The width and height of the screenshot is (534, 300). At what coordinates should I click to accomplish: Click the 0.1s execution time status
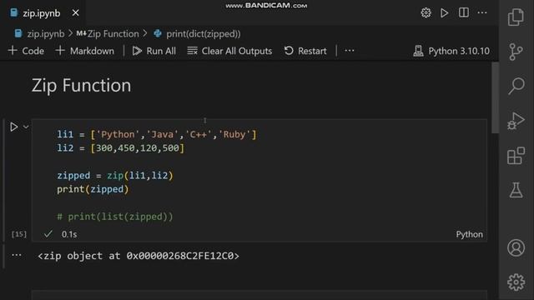69,234
